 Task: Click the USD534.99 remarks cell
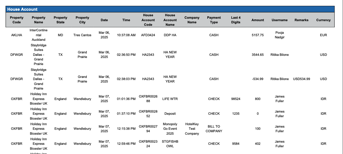(301, 79)
